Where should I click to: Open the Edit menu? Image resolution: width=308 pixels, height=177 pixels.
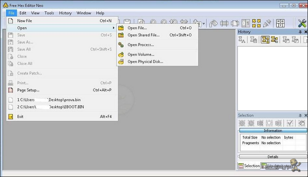tap(23, 13)
